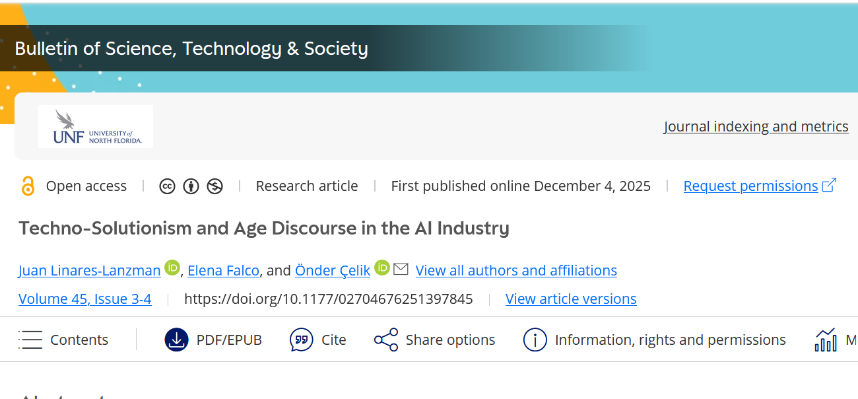Viewport: 858px width, 399px height.
Task: Open Önder Çelik's ORCID iD icon
Action: [382, 268]
